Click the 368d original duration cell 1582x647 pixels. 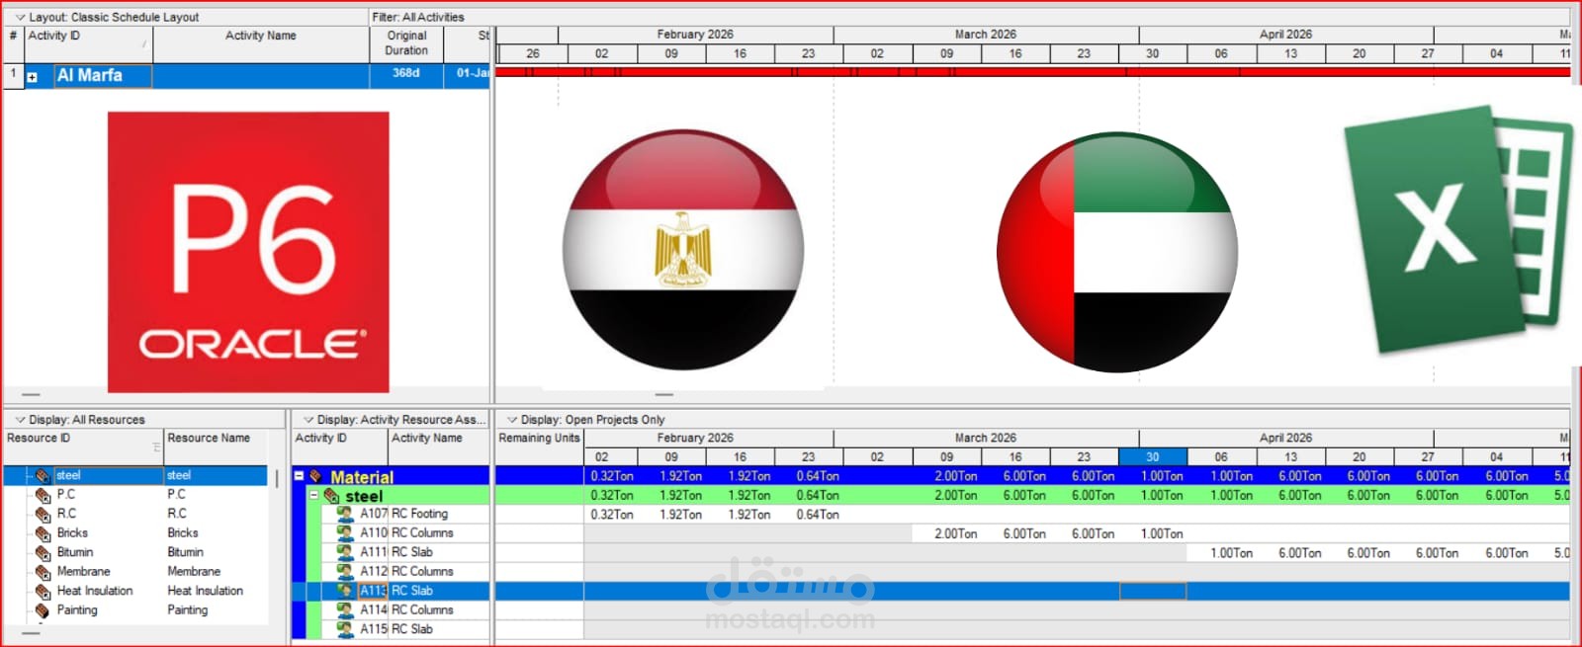pos(406,75)
